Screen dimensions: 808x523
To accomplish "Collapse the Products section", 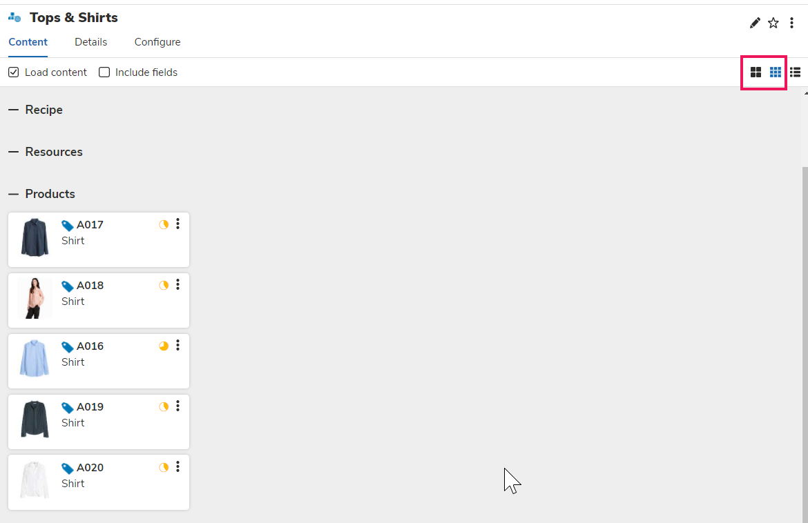I will pos(13,194).
